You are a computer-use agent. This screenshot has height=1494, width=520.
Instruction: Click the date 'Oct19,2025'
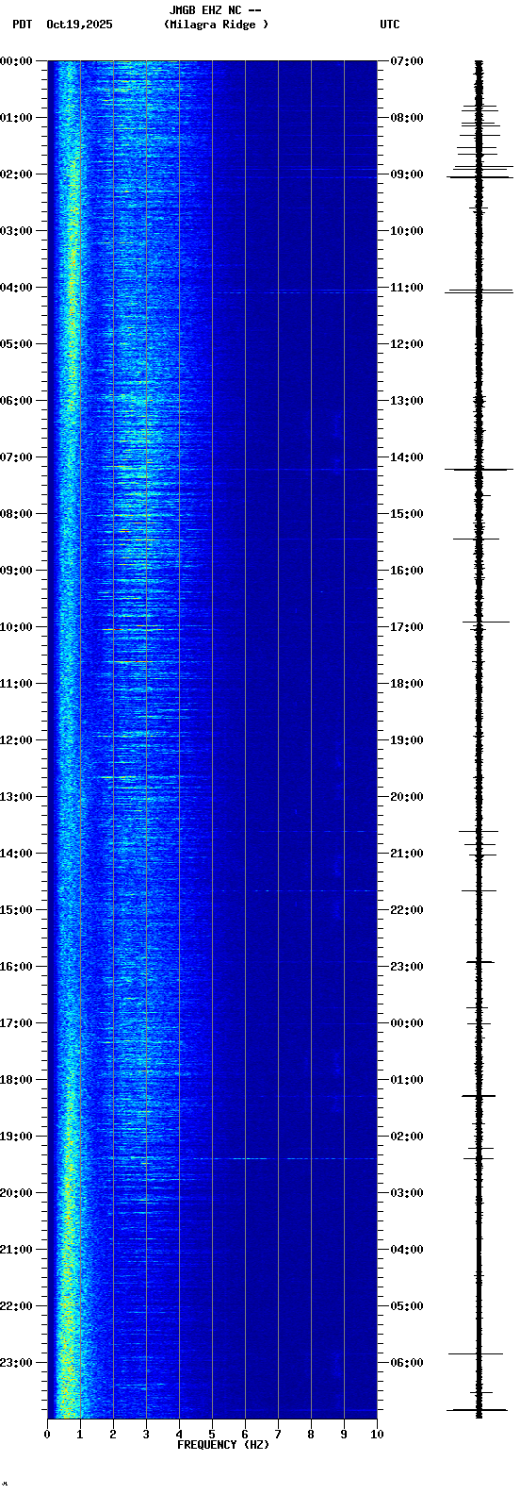tap(79, 25)
